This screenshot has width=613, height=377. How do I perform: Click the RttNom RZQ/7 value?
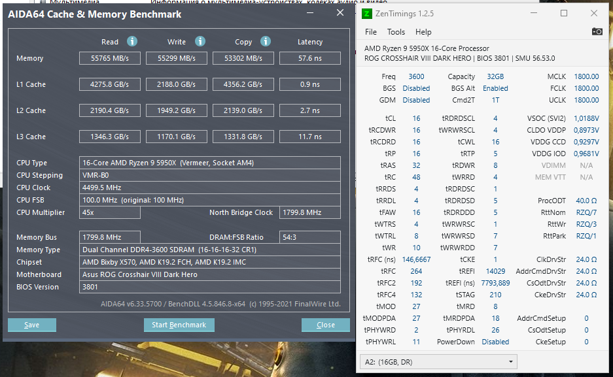pos(586,212)
